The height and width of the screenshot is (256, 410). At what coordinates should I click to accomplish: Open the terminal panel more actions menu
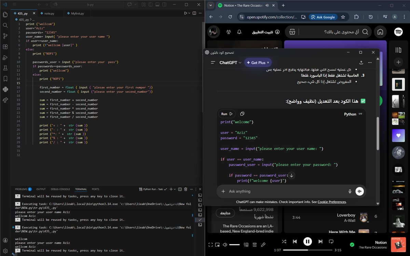191,189
